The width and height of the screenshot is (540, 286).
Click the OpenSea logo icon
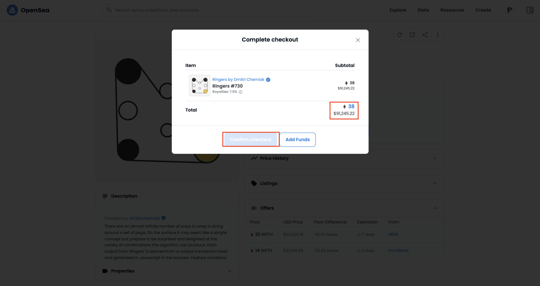click(12, 10)
